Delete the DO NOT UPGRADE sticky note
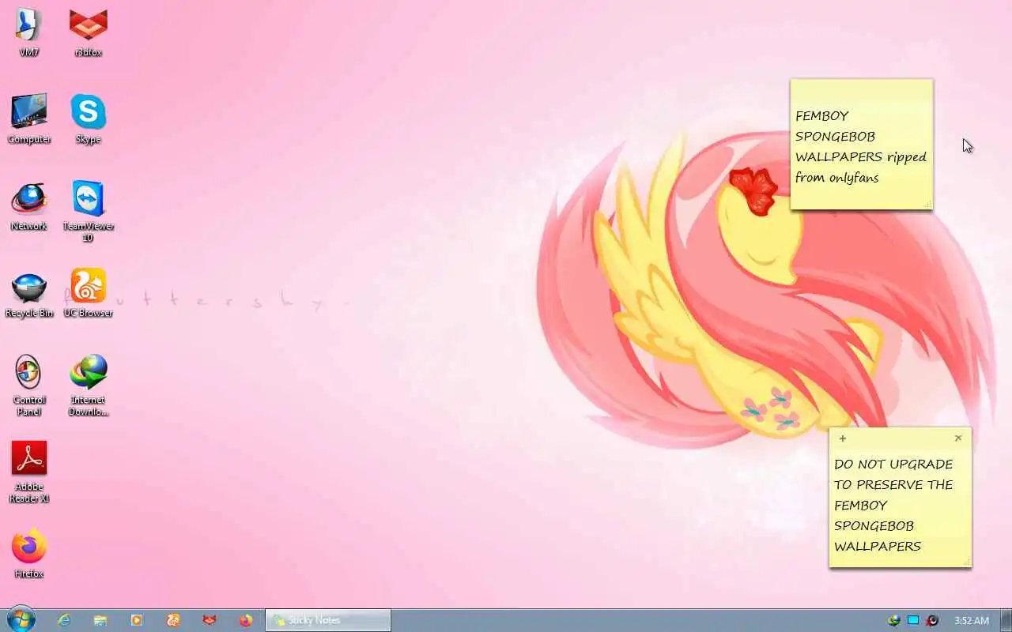Viewport: 1012px width, 632px height. coord(958,438)
